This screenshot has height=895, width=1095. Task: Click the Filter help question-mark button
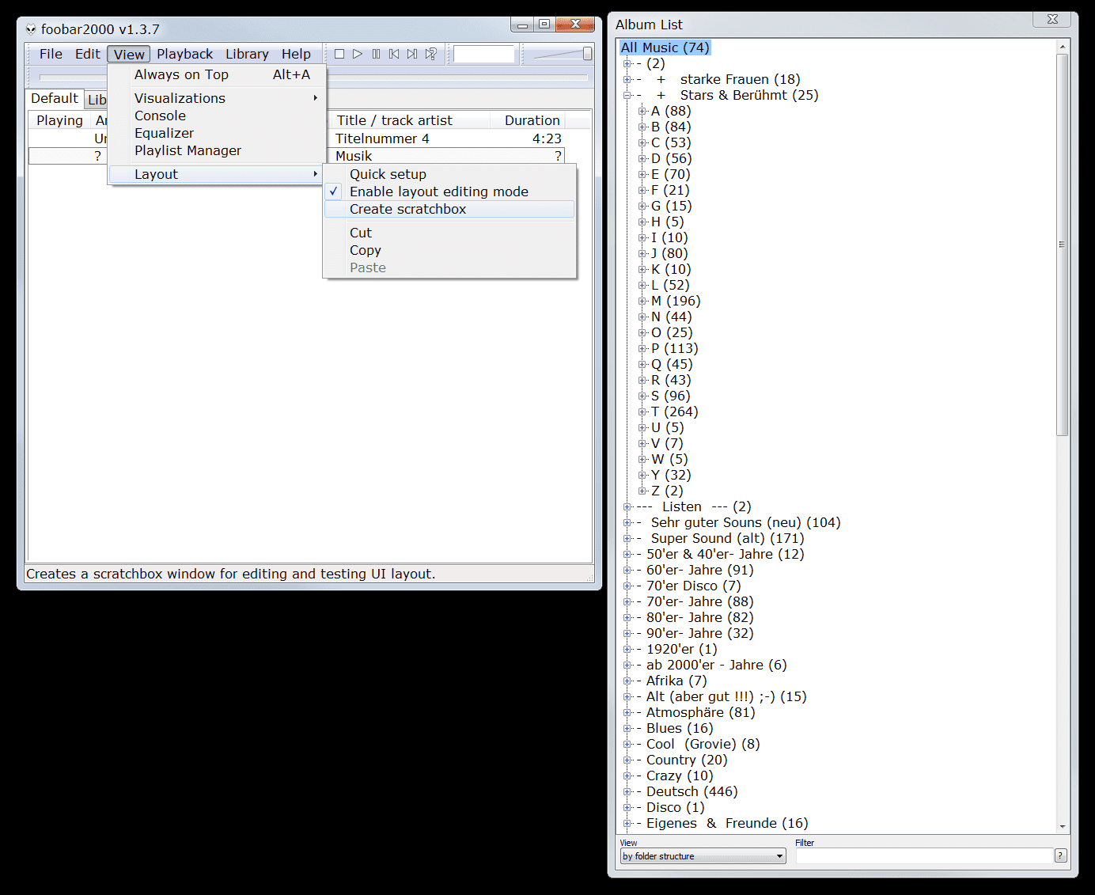[1060, 855]
